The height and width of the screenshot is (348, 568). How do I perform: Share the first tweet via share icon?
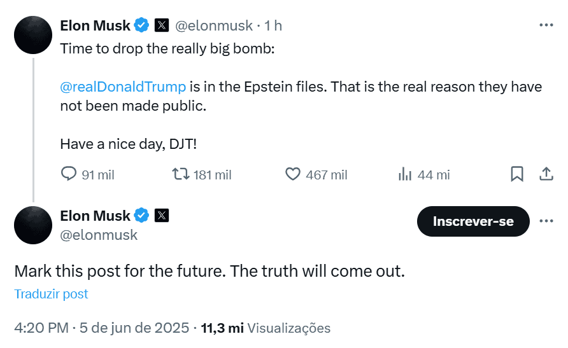pyautogui.click(x=546, y=174)
